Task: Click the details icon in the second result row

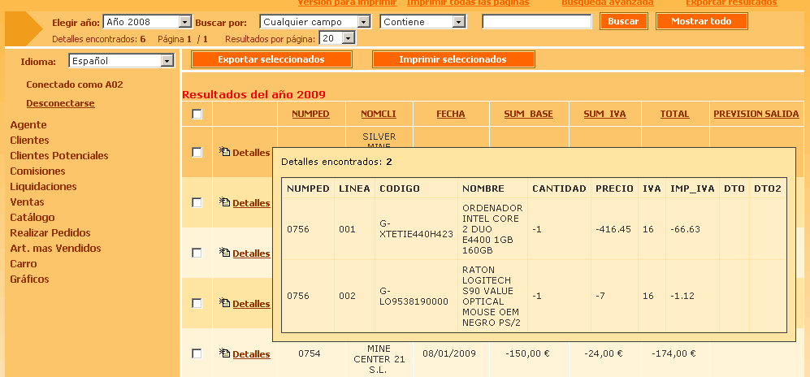Action: 225,203
